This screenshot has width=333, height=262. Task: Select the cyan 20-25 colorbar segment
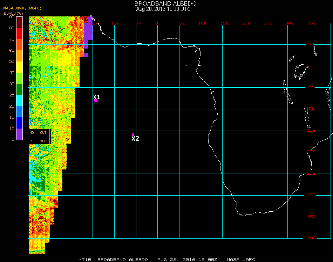point(20,101)
